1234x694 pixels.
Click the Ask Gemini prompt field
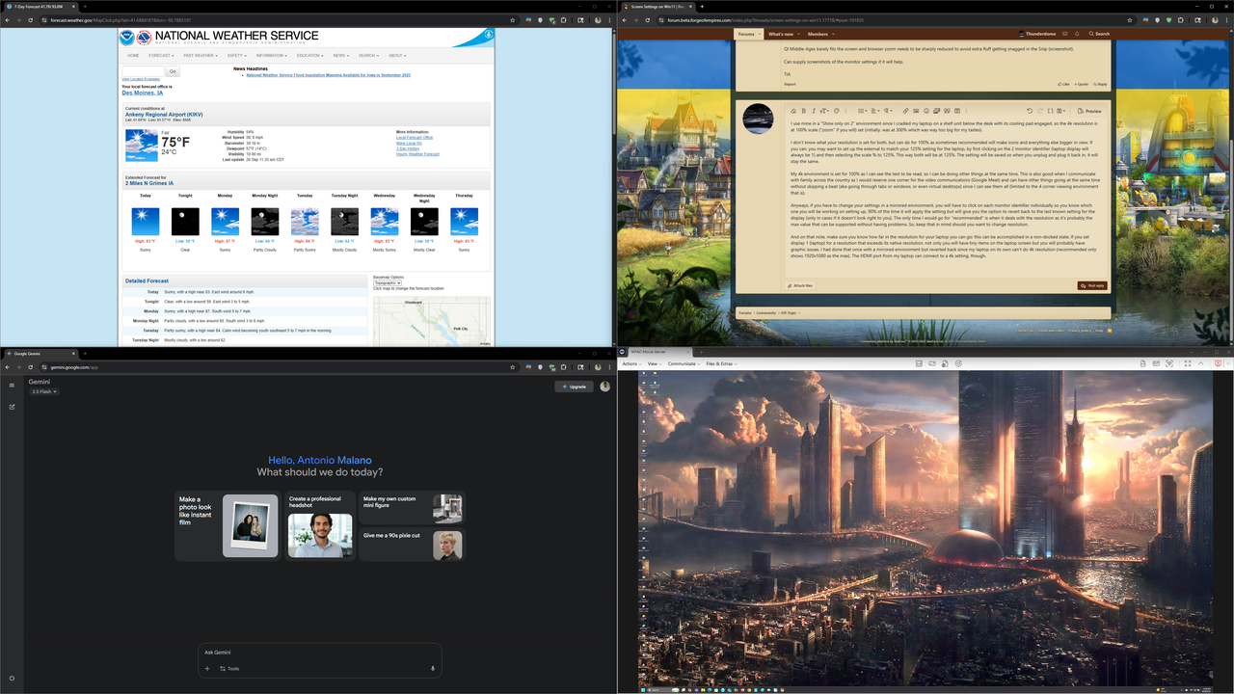(320, 653)
